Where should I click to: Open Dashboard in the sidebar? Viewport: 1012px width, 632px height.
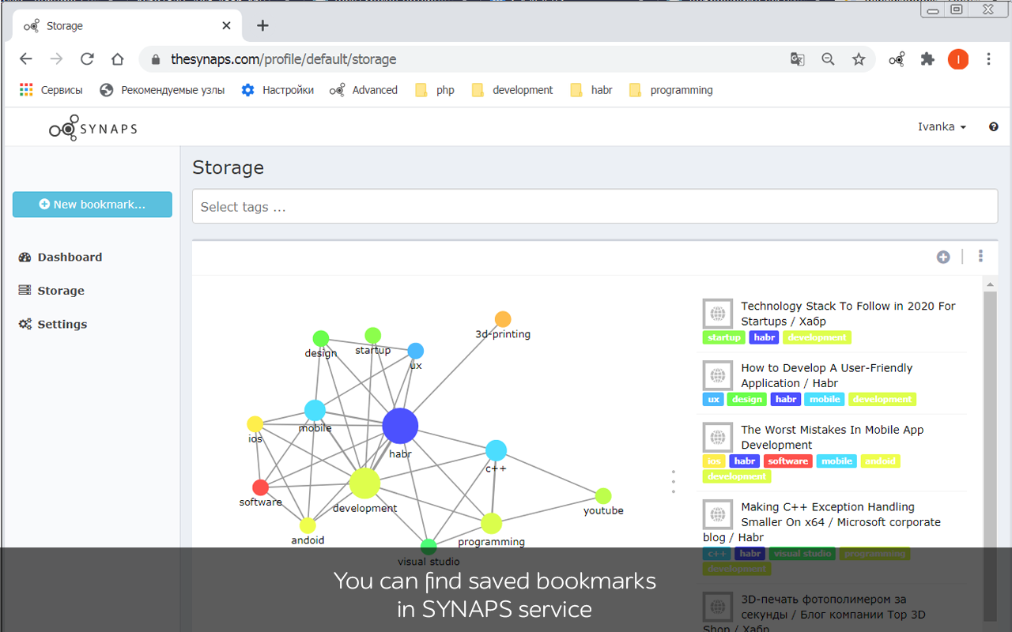(70, 257)
